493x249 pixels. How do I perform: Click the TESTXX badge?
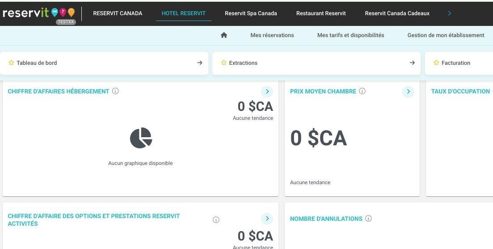[x=66, y=22]
